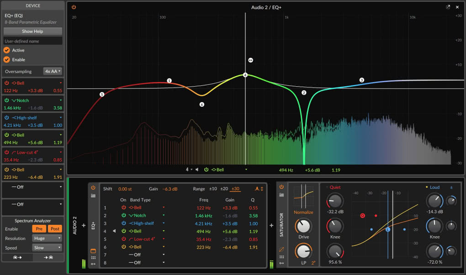Open Bell type dropdown below the graph

[246, 170]
